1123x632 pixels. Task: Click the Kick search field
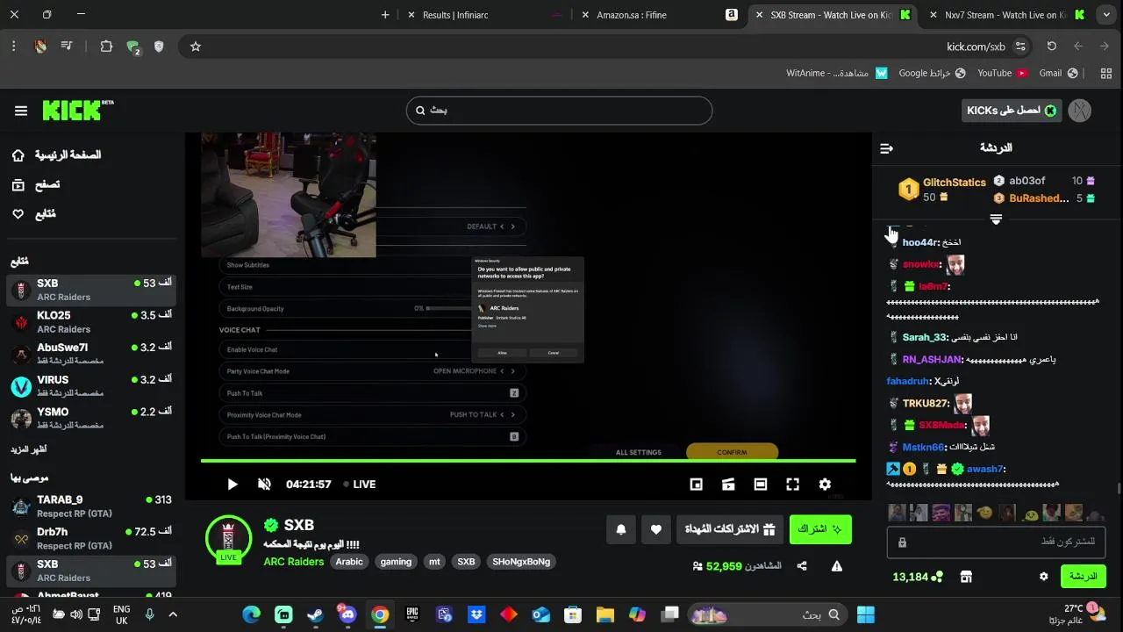pos(559,111)
